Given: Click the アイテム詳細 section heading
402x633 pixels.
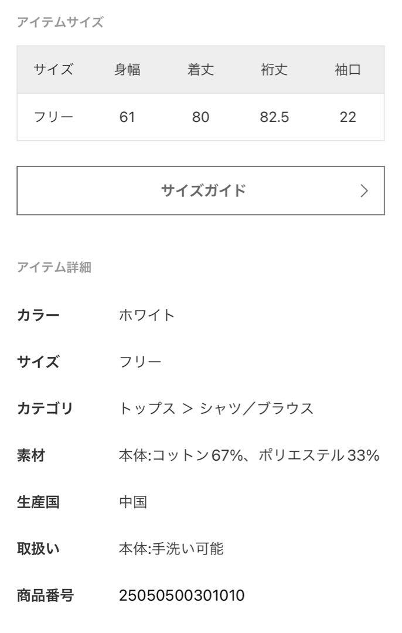Looking at the screenshot, I should coord(54,267).
